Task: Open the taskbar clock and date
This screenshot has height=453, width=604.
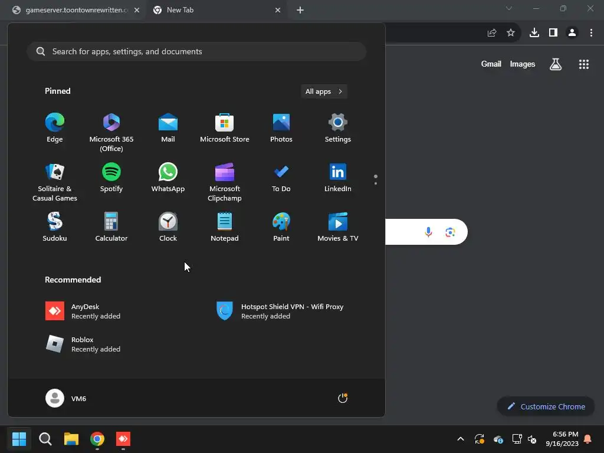Action: (x=562, y=439)
